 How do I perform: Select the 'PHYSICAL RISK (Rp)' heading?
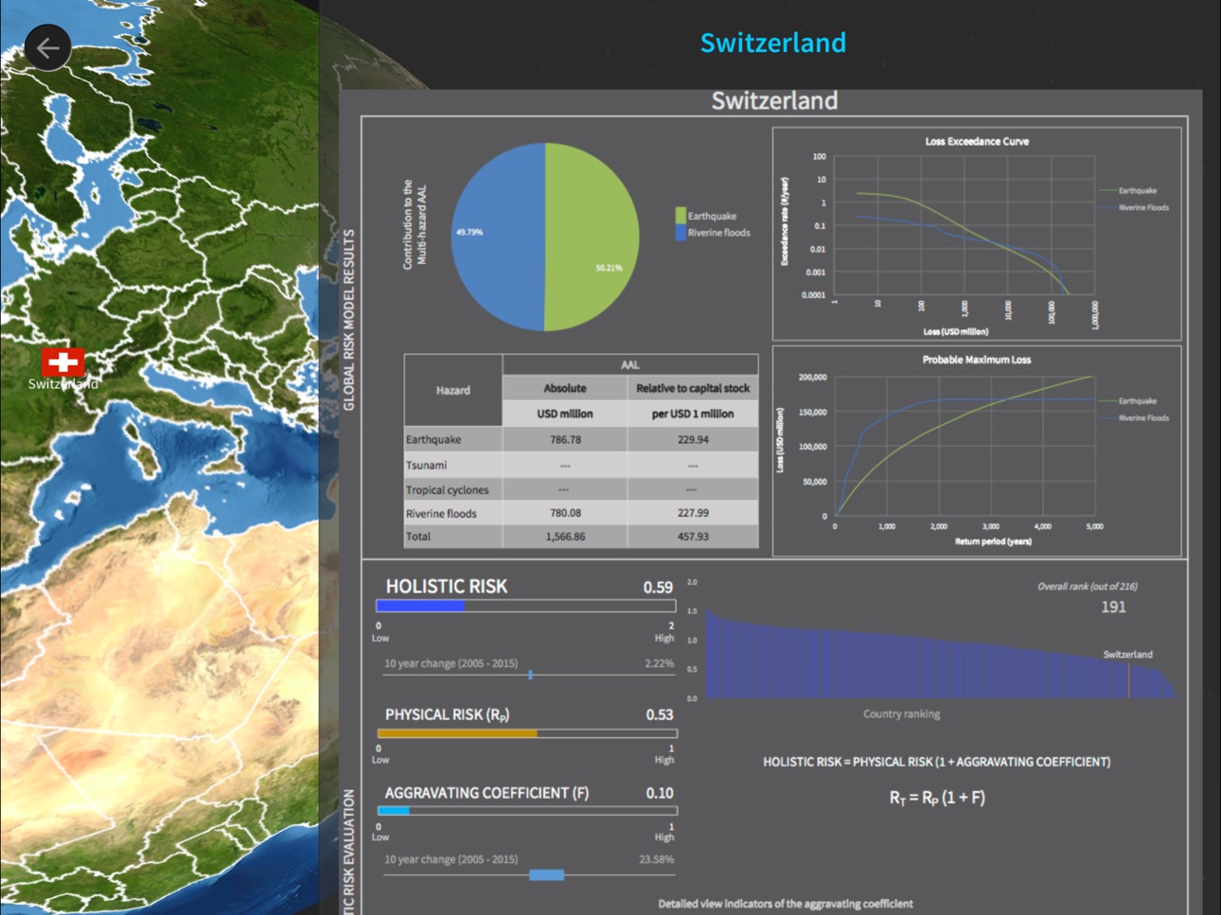(x=447, y=715)
